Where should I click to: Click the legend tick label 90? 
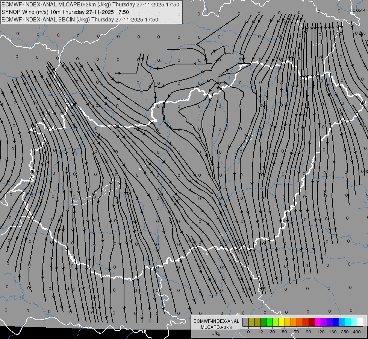click(x=308, y=332)
